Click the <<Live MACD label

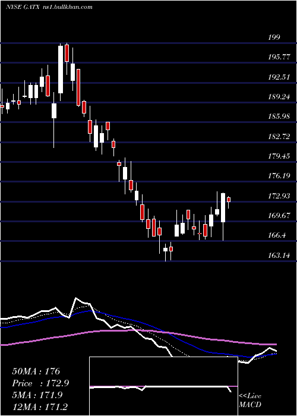[x=250, y=400]
